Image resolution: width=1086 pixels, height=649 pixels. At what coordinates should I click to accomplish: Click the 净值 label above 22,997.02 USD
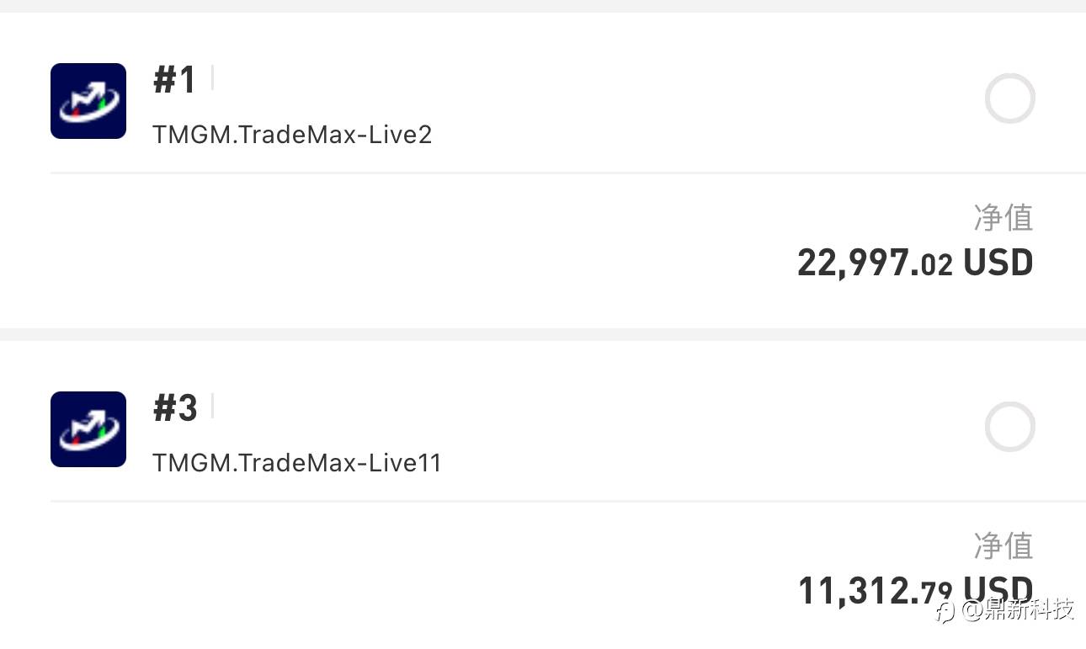point(1003,218)
